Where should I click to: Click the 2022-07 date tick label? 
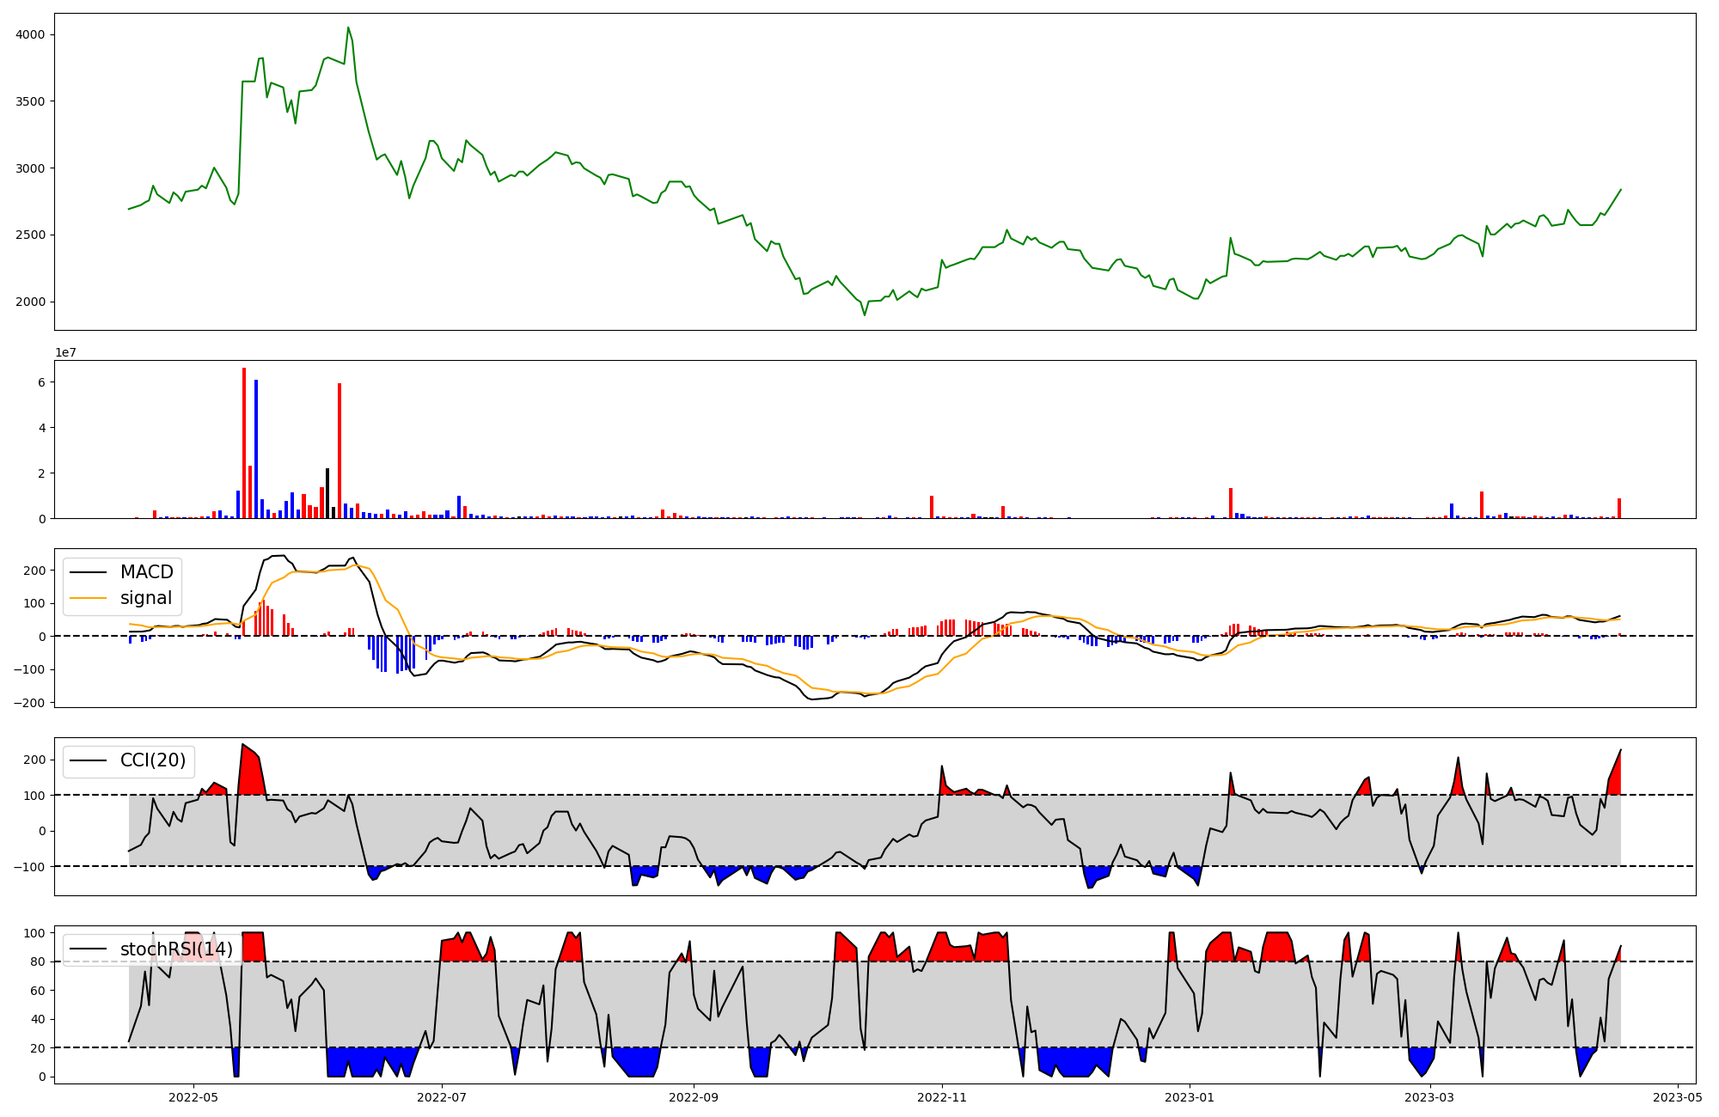442,1097
